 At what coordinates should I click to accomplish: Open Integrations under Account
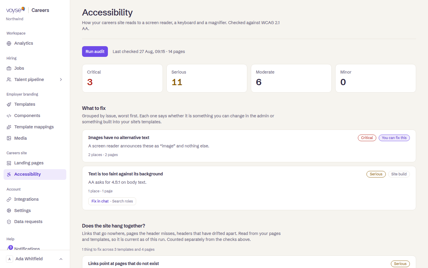click(x=35, y=200)
